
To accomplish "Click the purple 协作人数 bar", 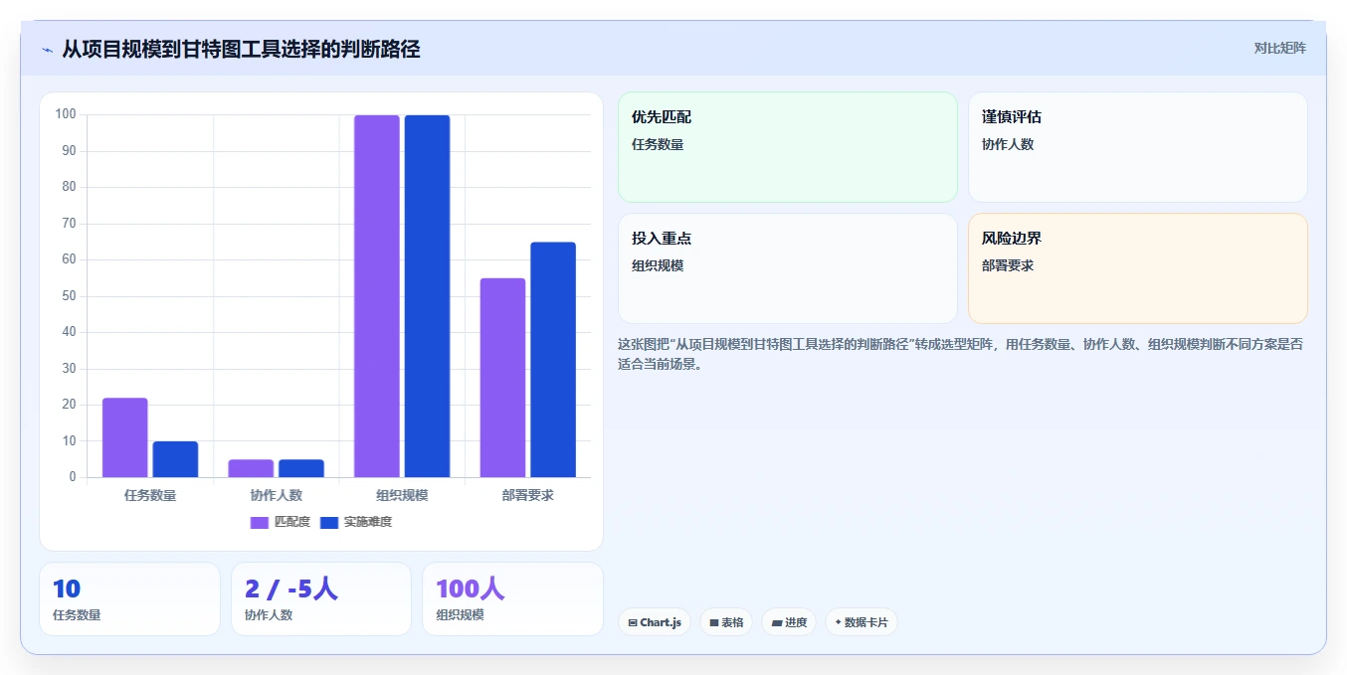I will [251, 468].
